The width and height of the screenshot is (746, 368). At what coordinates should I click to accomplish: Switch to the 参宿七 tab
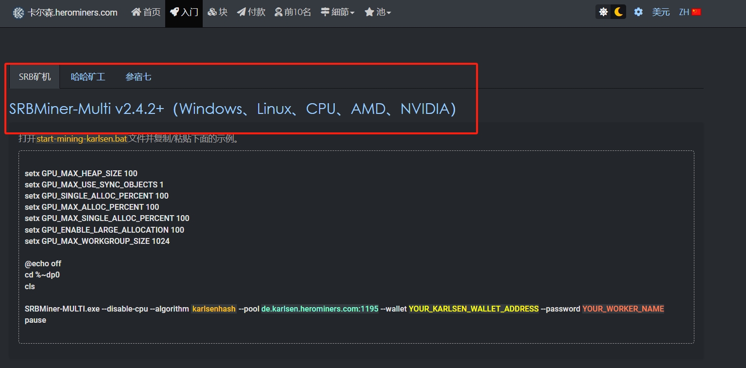point(138,77)
